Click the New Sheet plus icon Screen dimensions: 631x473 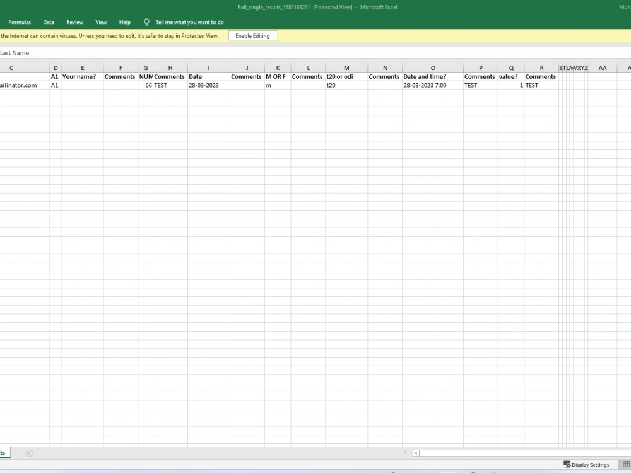click(x=29, y=453)
